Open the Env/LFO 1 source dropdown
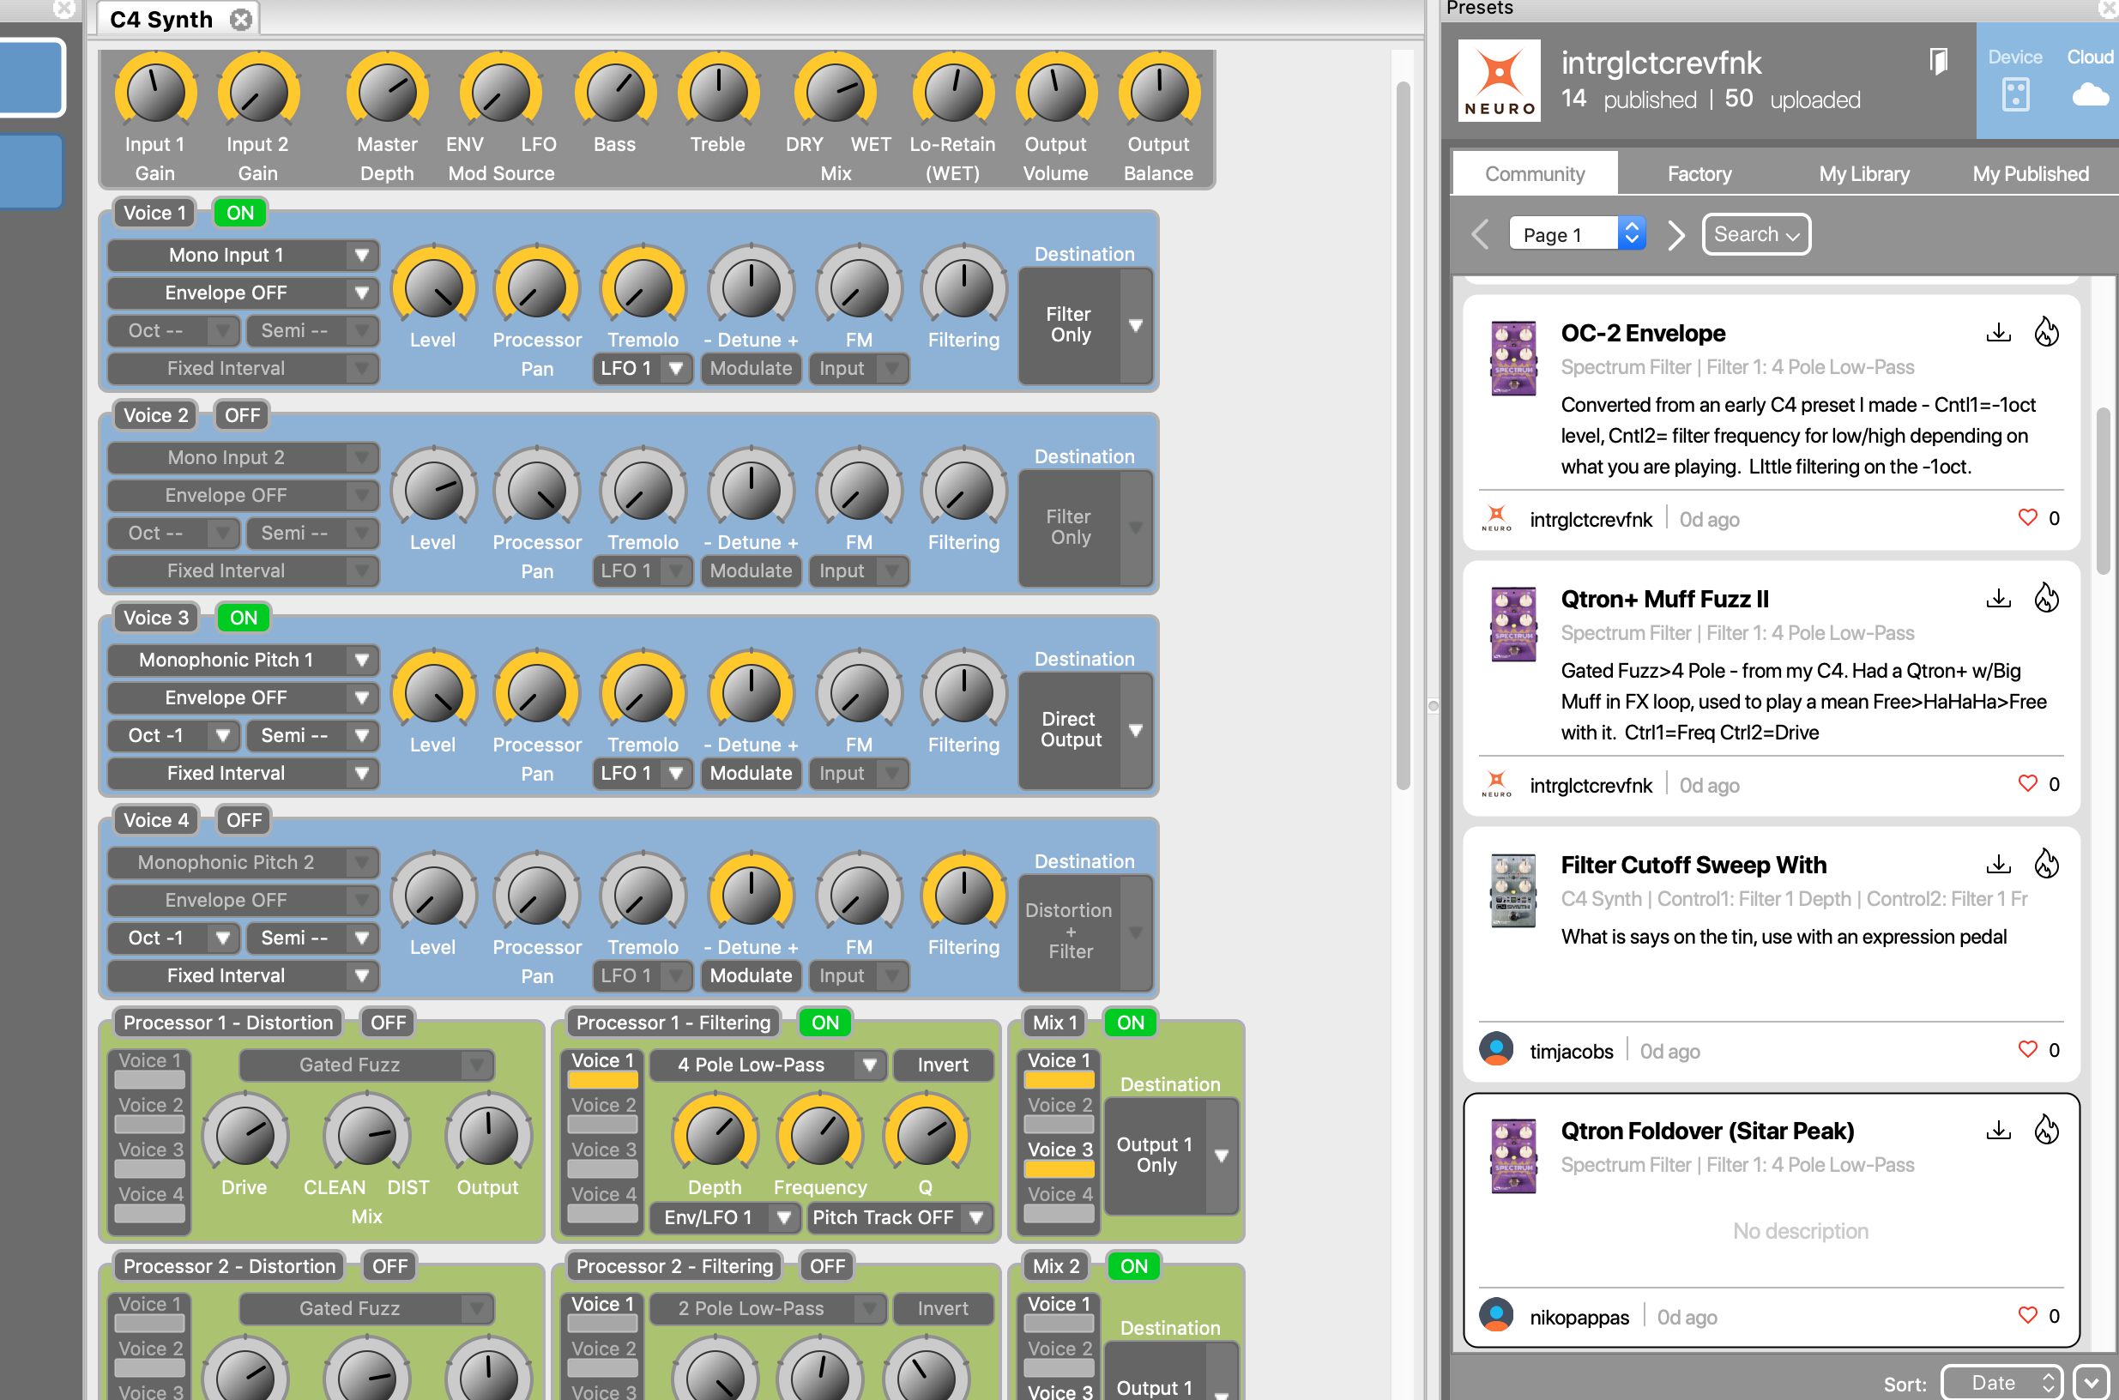Screen dimensions: 2119x1400 [x=724, y=1218]
